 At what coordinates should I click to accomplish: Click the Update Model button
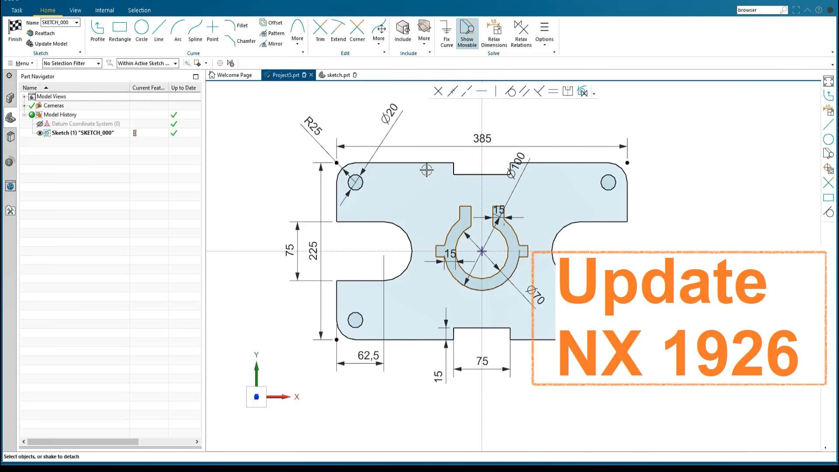(47, 44)
